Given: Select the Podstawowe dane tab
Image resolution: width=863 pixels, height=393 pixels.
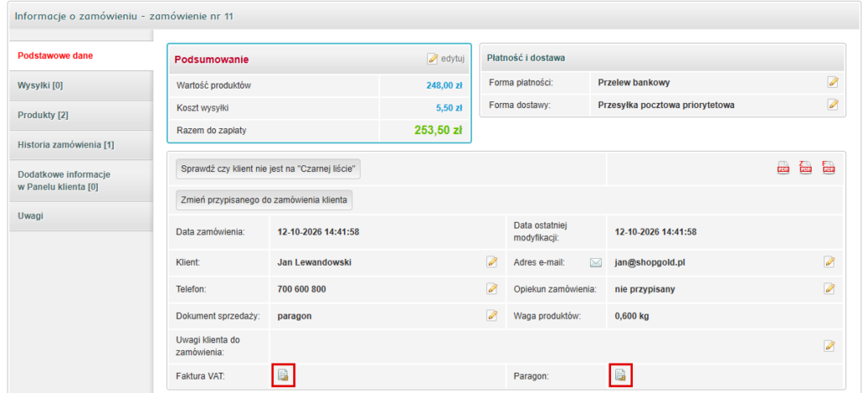Looking at the screenshot, I should point(81,57).
